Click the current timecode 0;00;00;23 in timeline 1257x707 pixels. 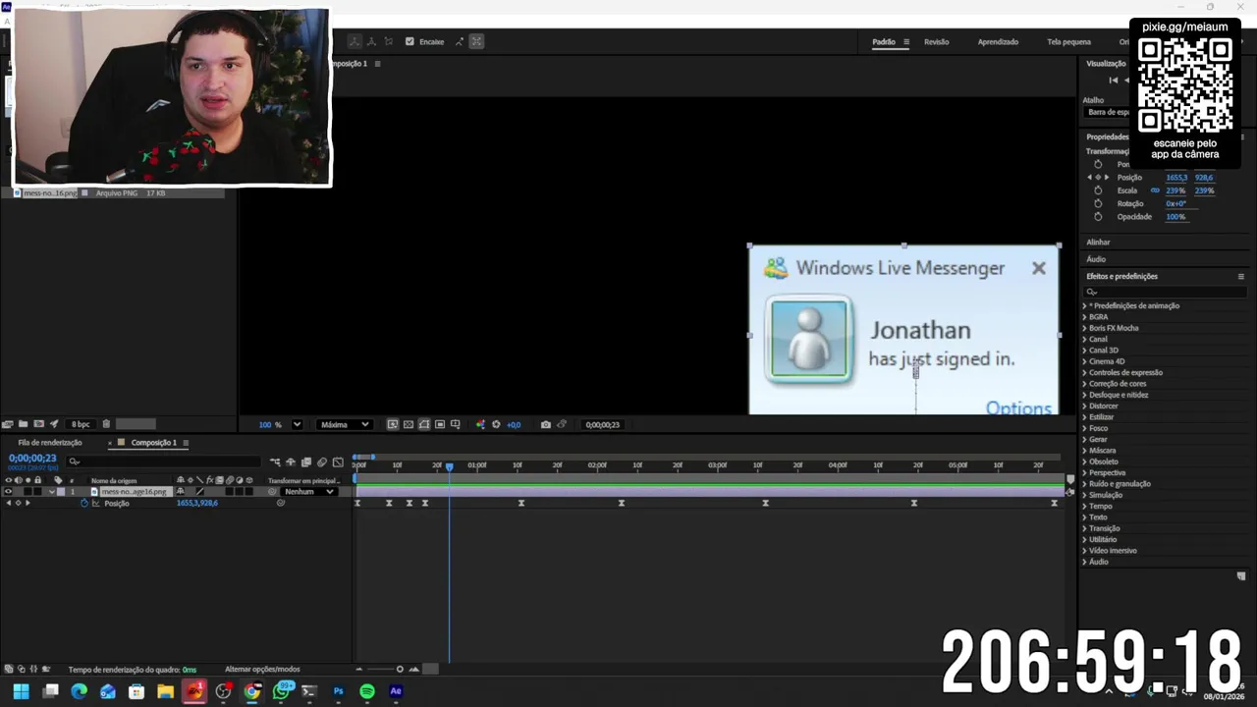32,459
